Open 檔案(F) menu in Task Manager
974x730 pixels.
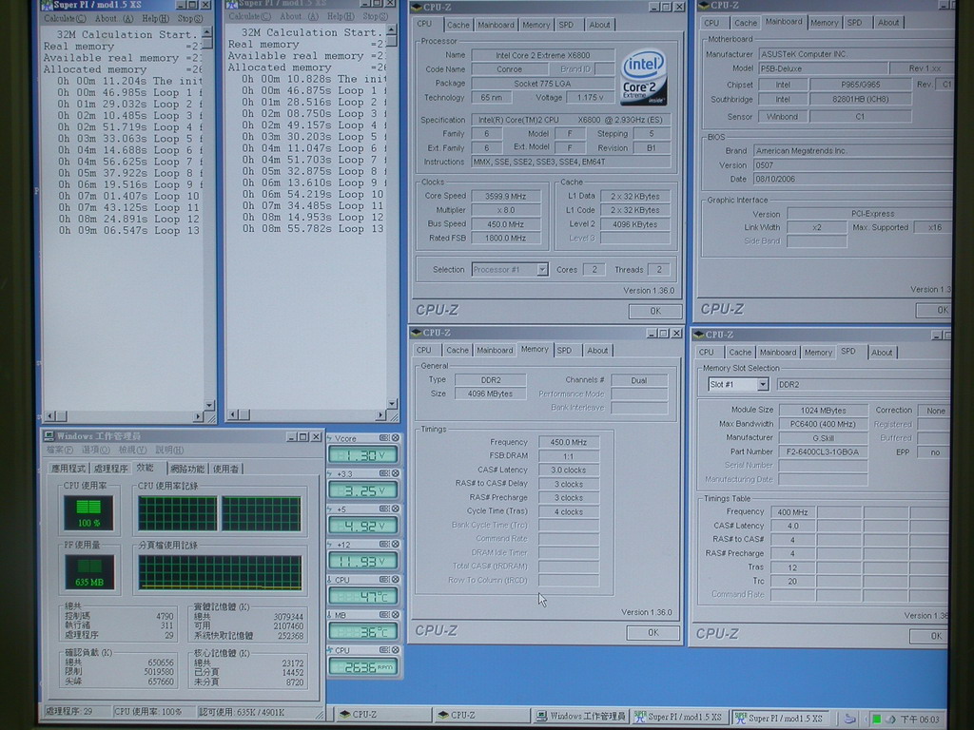pyautogui.click(x=60, y=450)
